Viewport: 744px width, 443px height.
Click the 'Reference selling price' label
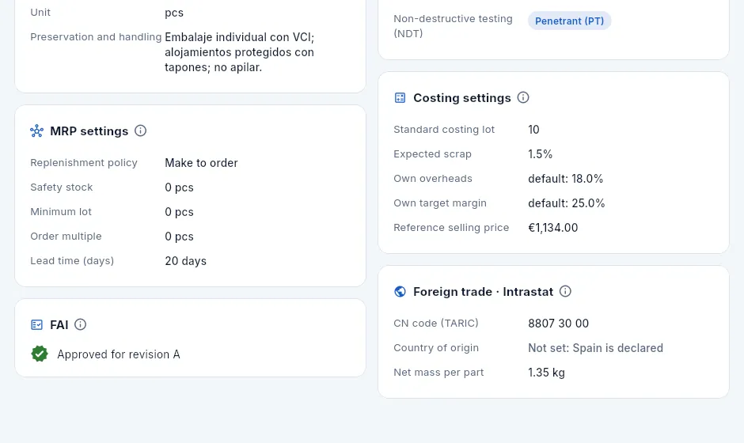[451, 228]
